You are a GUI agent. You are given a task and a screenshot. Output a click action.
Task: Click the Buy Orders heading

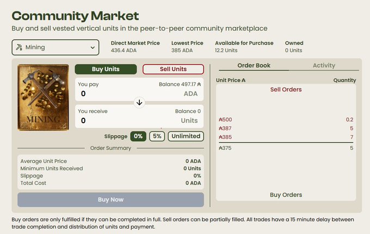pos(286,195)
